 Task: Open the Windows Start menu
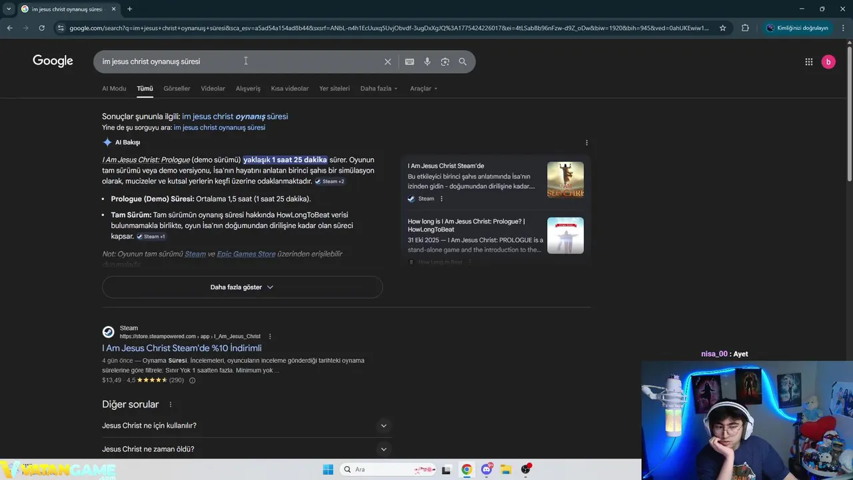(328, 469)
